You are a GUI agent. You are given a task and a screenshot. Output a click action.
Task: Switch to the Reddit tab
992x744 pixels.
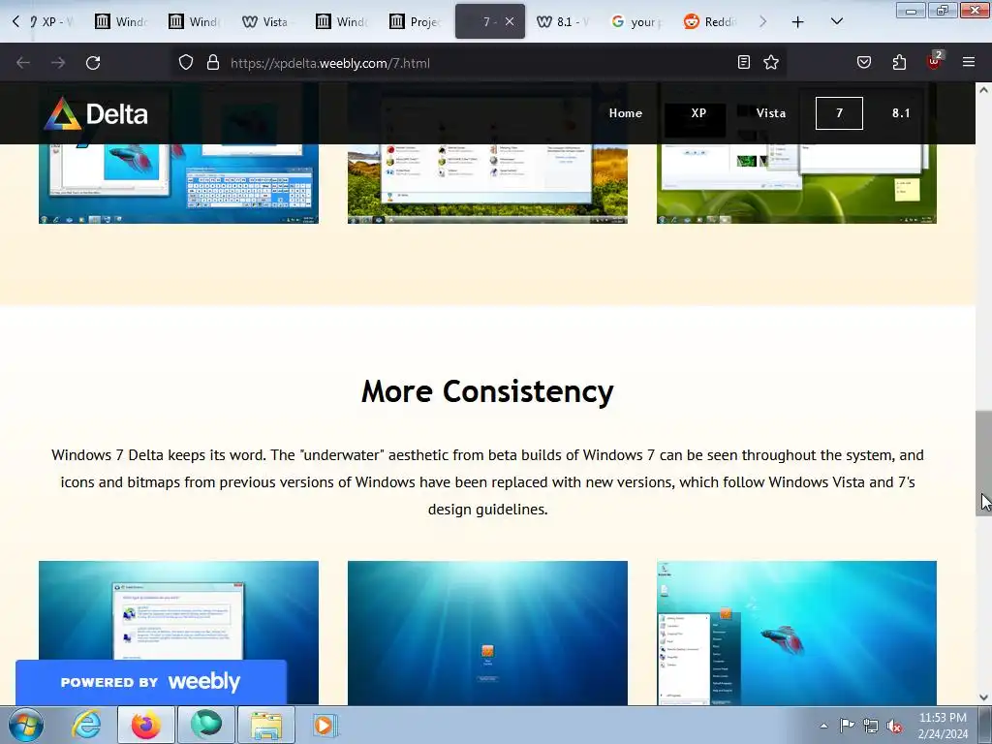pyautogui.click(x=710, y=21)
